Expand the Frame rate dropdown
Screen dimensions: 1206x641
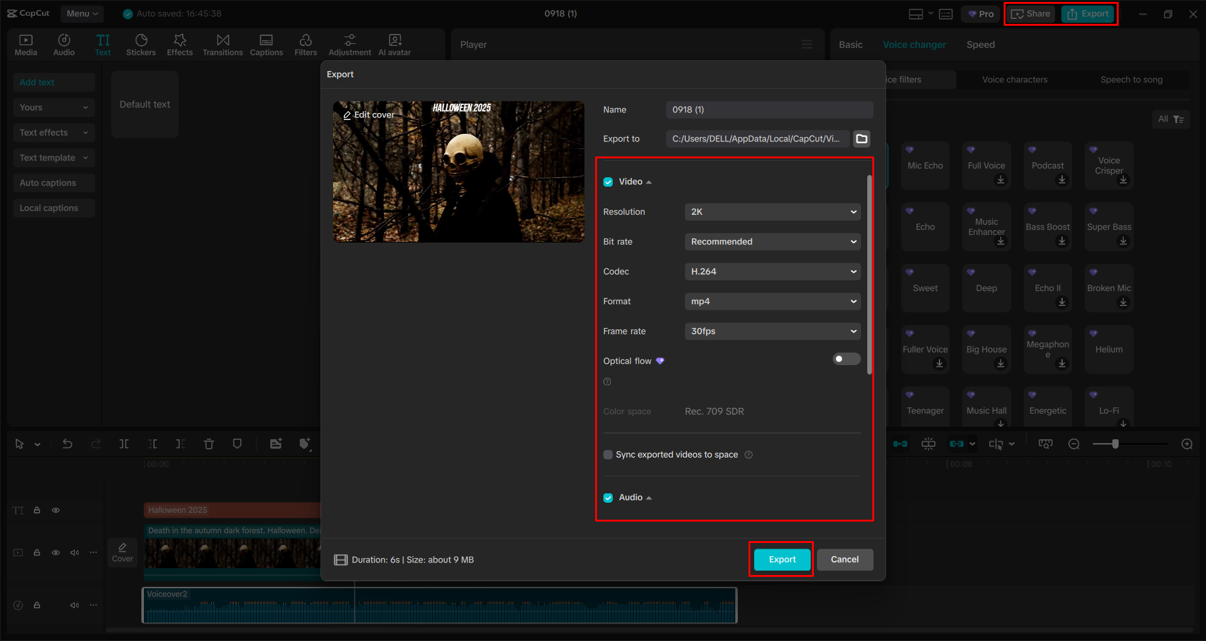(x=772, y=331)
